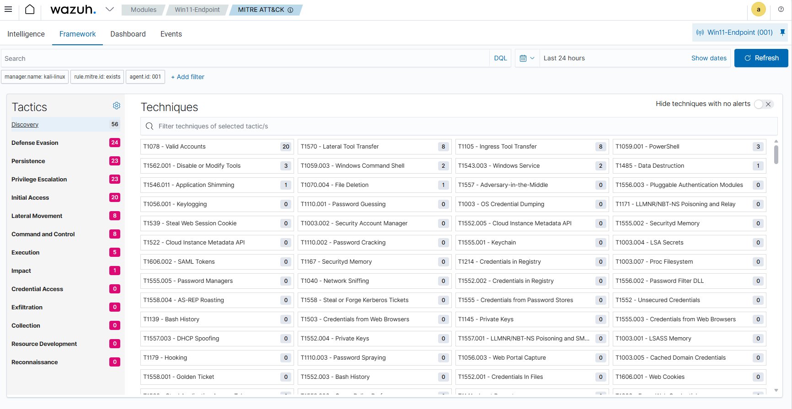
Task: Toggle Hide techniques with no alerts
Action: (x=763, y=104)
